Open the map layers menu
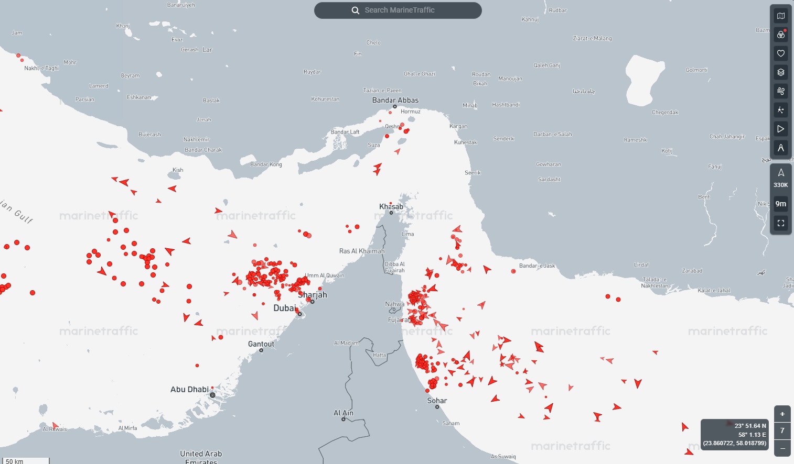Viewport: 794px width, 464px height. tap(780, 72)
